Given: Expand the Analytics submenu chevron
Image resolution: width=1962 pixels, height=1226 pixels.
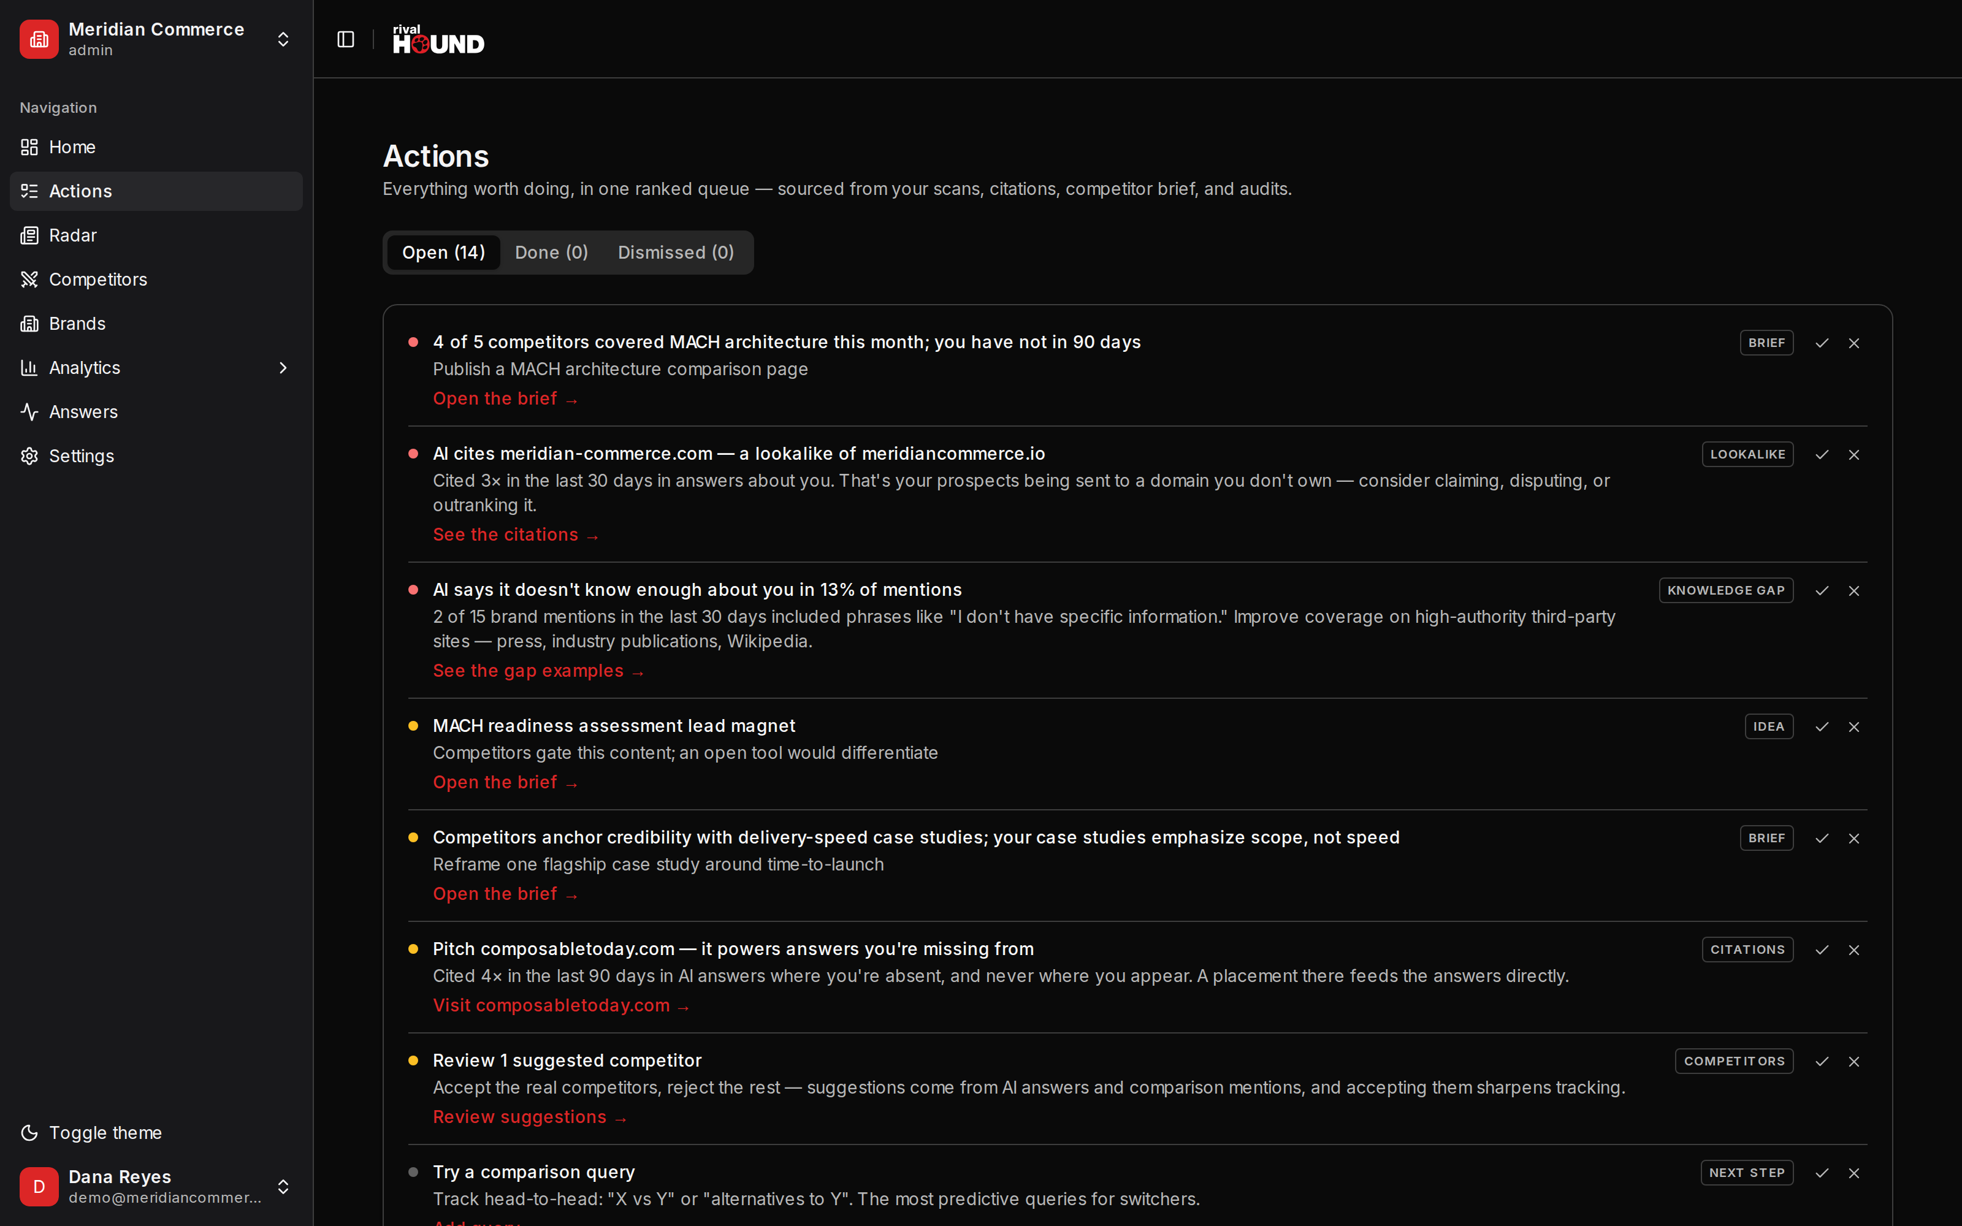Looking at the screenshot, I should pos(283,368).
